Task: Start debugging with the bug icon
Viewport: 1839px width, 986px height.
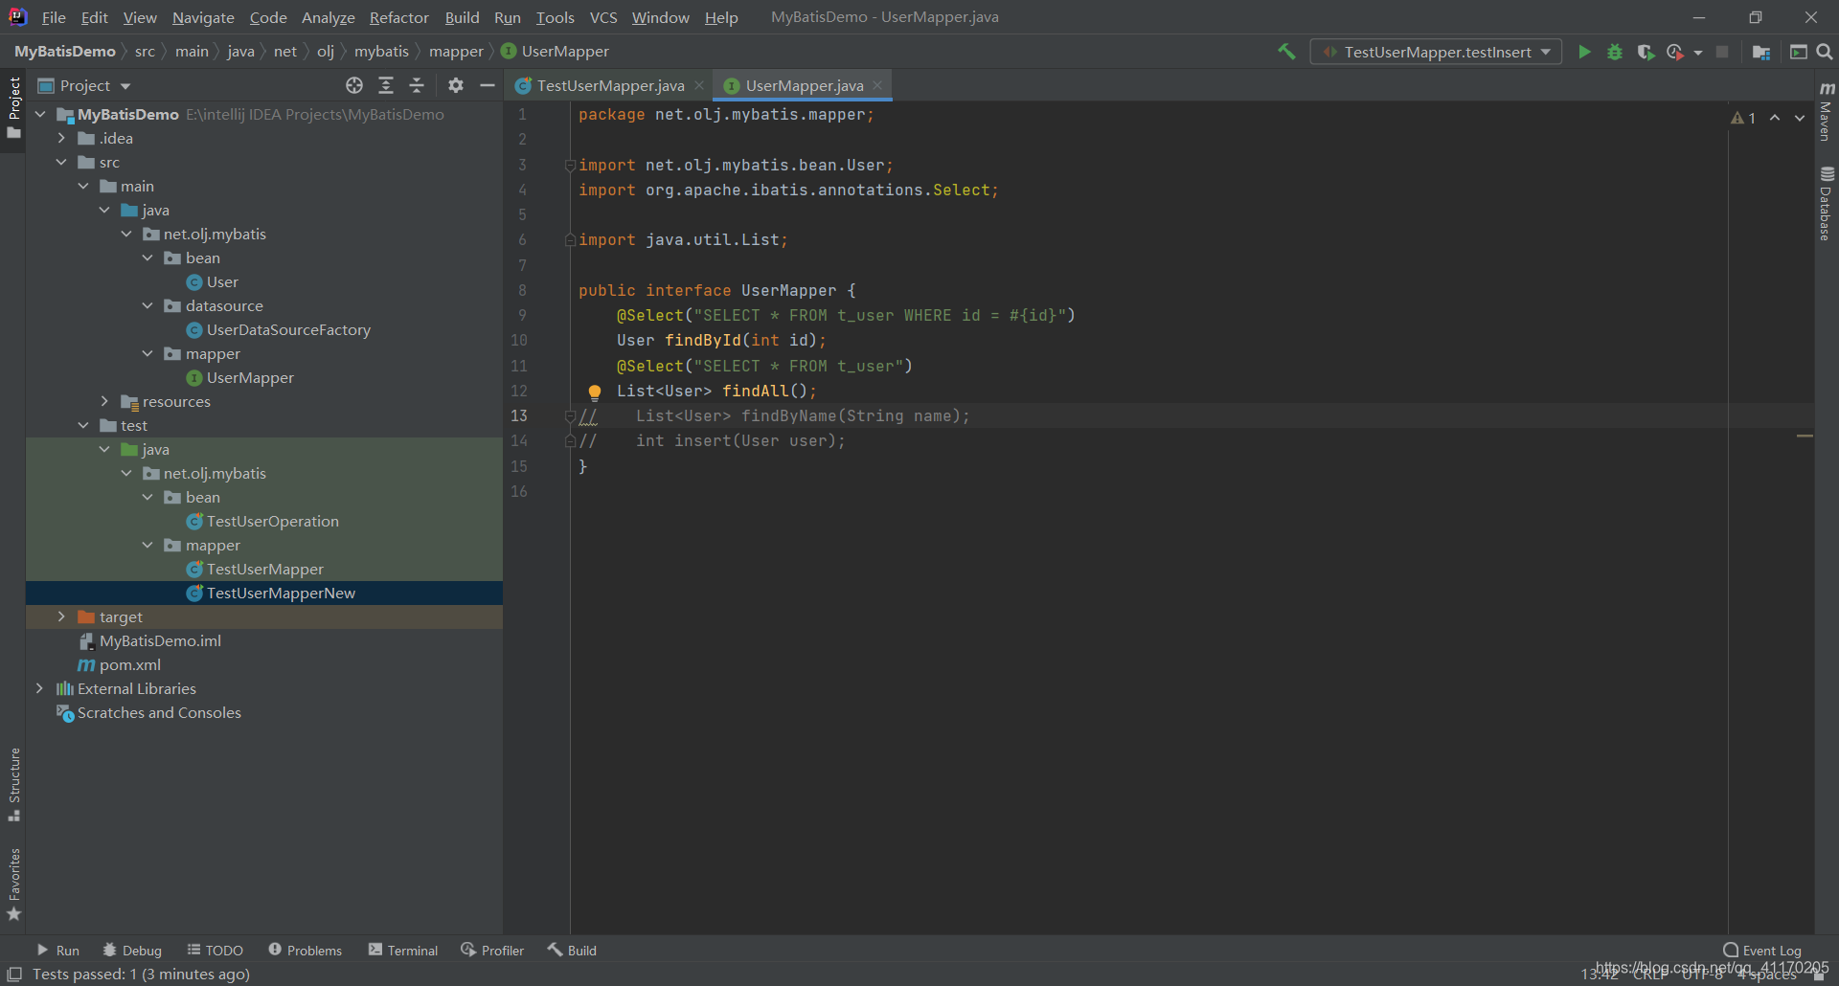Action: click(1615, 52)
